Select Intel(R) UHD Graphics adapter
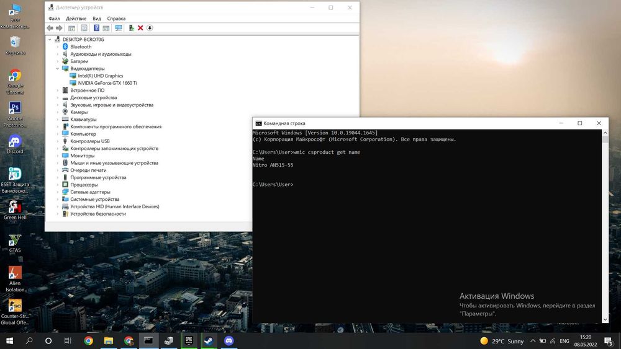Screen dimensions: 621x349 (x=100, y=76)
